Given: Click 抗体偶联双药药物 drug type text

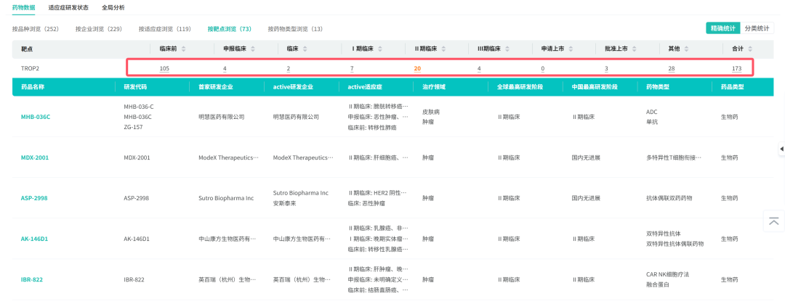Looking at the screenshot, I should pos(669,198).
